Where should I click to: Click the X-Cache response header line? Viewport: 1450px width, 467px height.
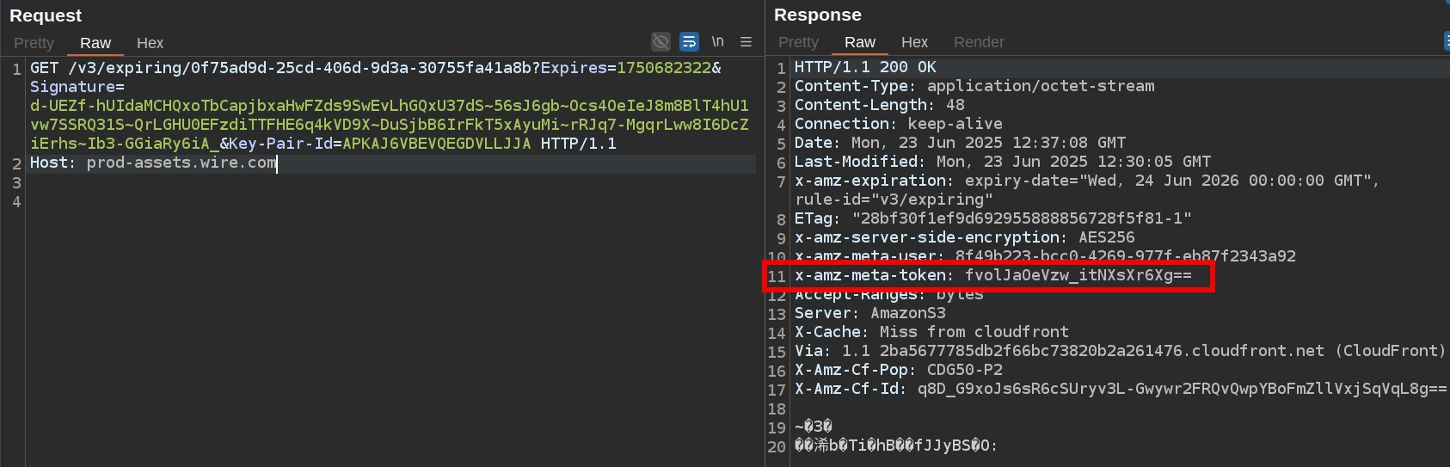coord(931,332)
